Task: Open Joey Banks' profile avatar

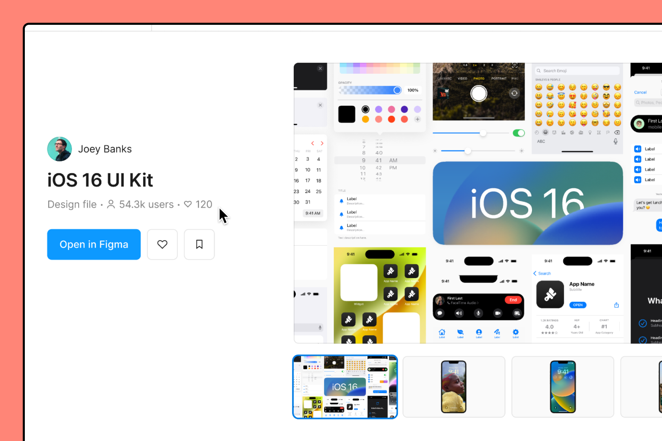Action: pos(59,149)
